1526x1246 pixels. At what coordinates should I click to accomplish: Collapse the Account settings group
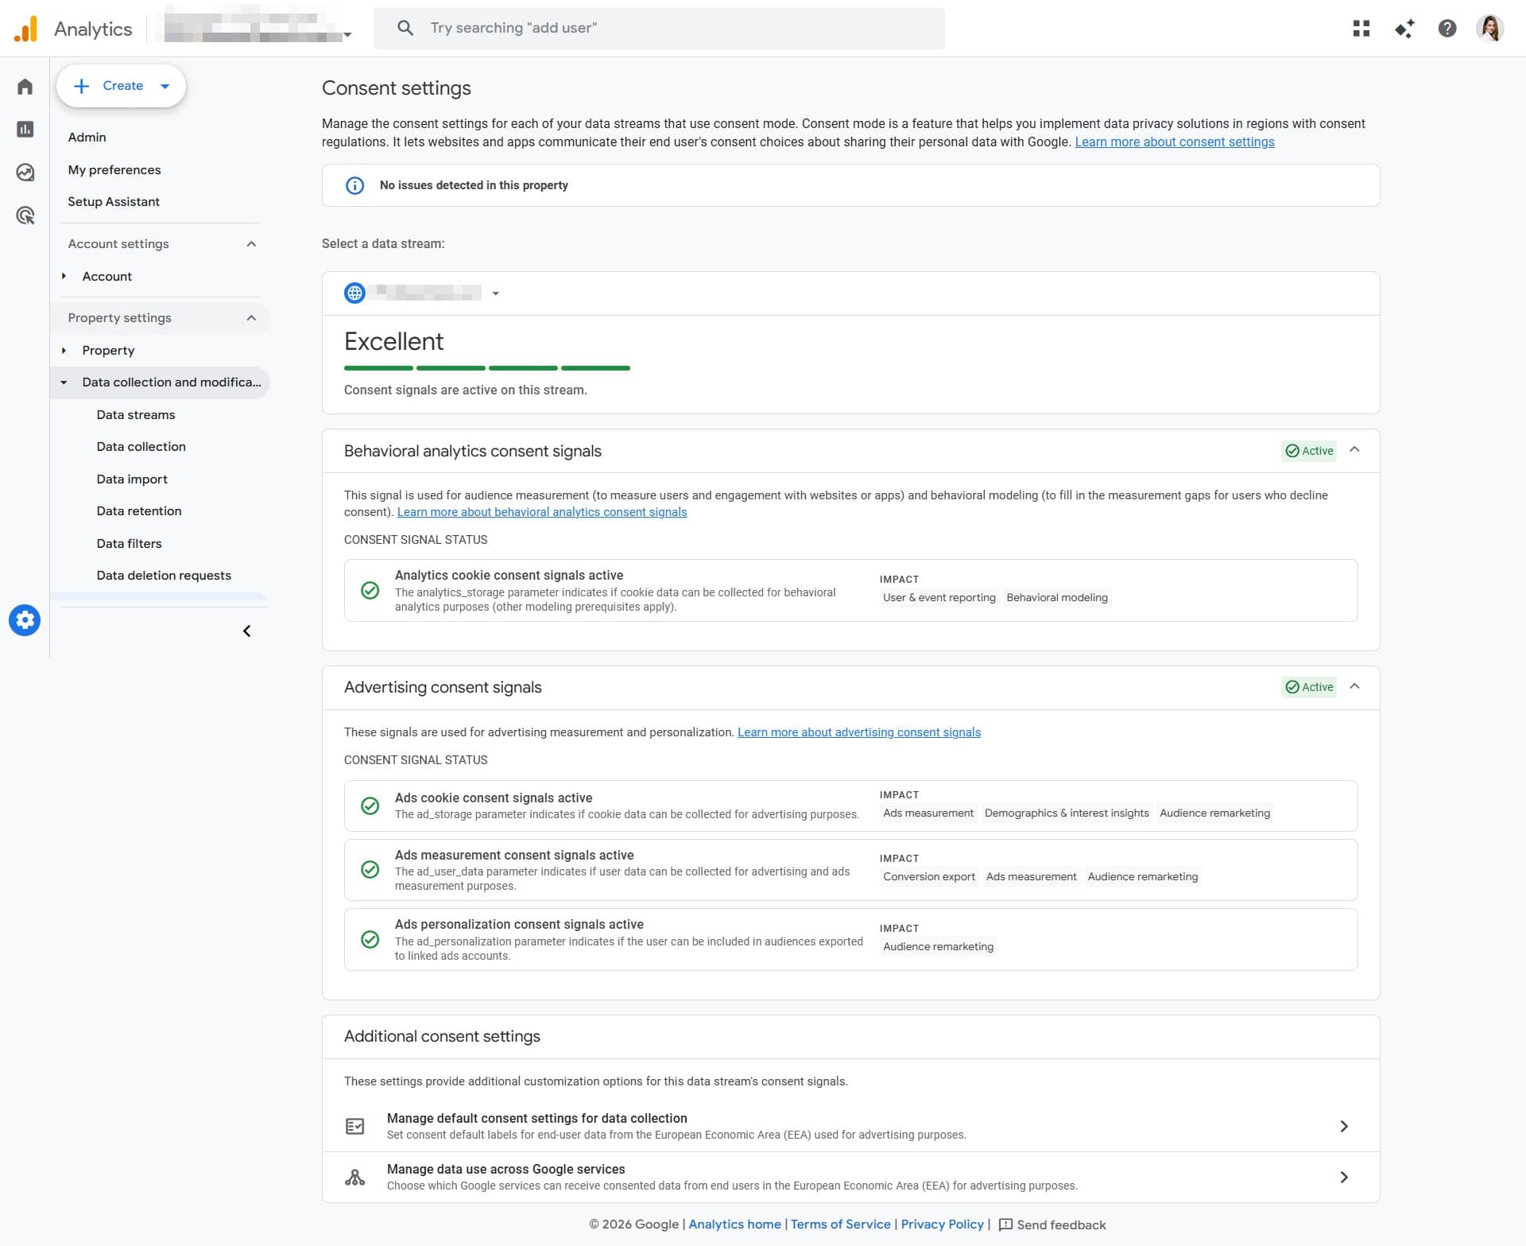point(251,244)
